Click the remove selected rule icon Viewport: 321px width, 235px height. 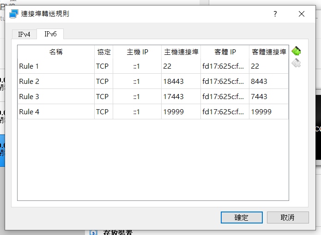pos(297,63)
